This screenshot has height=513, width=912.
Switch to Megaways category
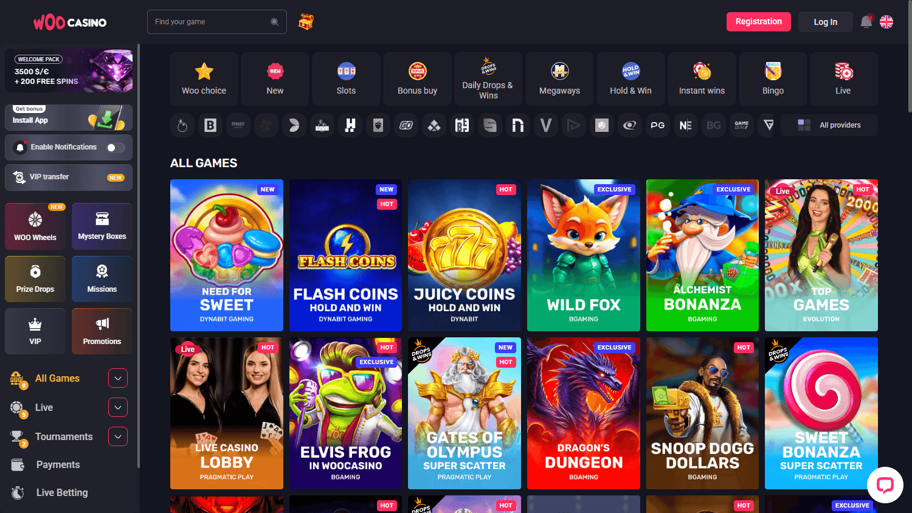[x=559, y=79]
